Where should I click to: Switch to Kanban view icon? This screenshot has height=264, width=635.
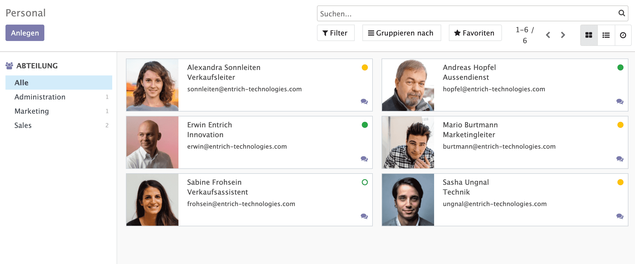(589, 35)
